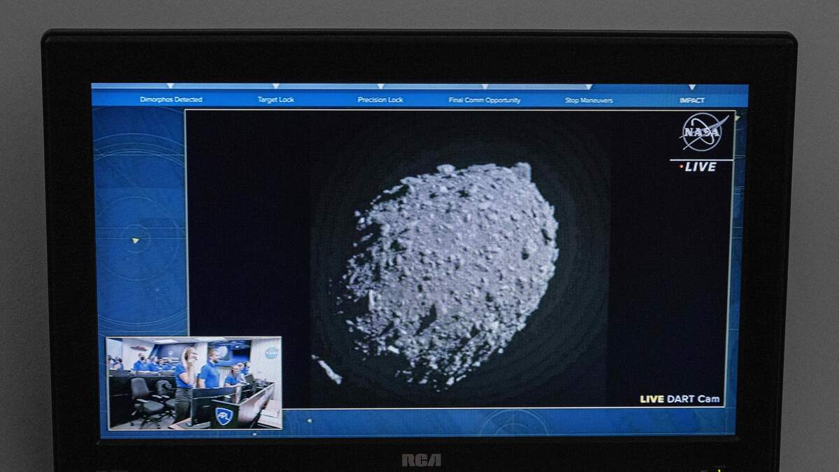Click the triangle marker above Target Lock
Viewport: 839px width, 472px height.
[x=275, y=87]
